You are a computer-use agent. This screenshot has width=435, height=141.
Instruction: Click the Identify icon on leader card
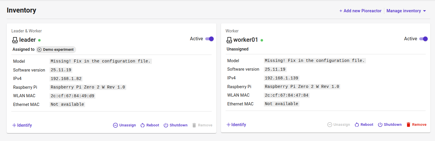point(14,125)
